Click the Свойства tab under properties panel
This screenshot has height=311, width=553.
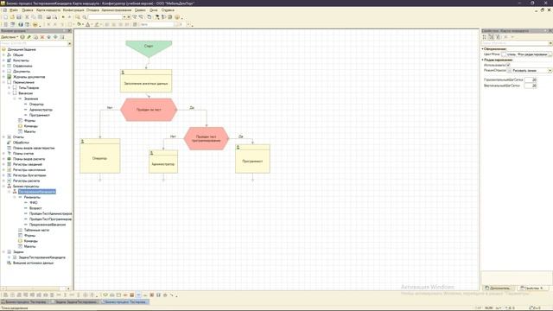[x=532, y=288]
